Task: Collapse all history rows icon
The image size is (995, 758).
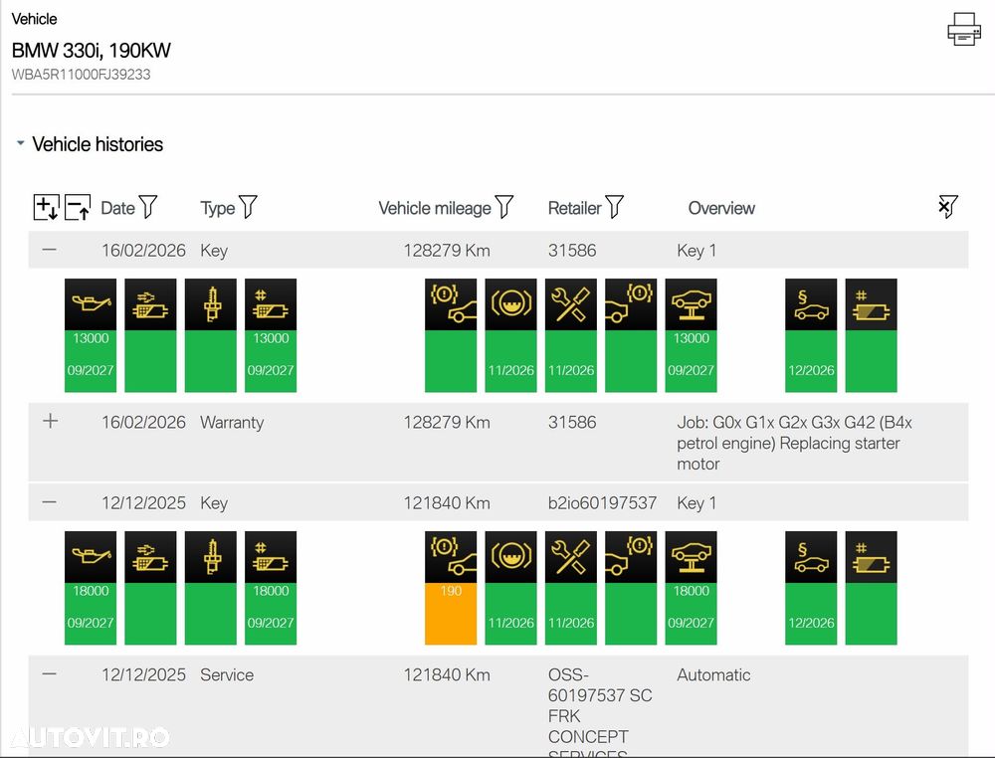Action: [78, 208]
